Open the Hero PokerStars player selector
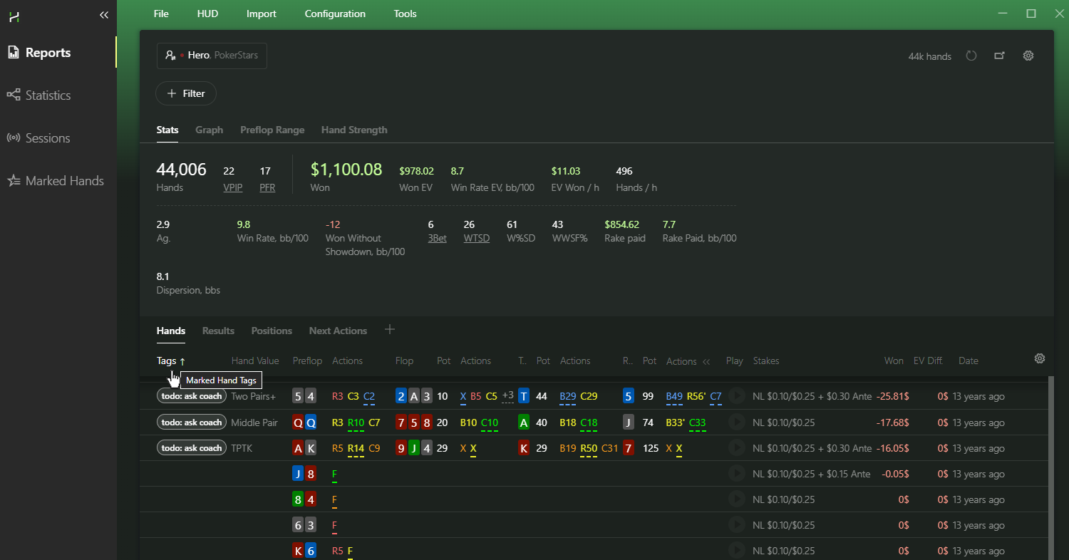Image resolution: width=1069 pixels, height=560 pixels. 212,55
